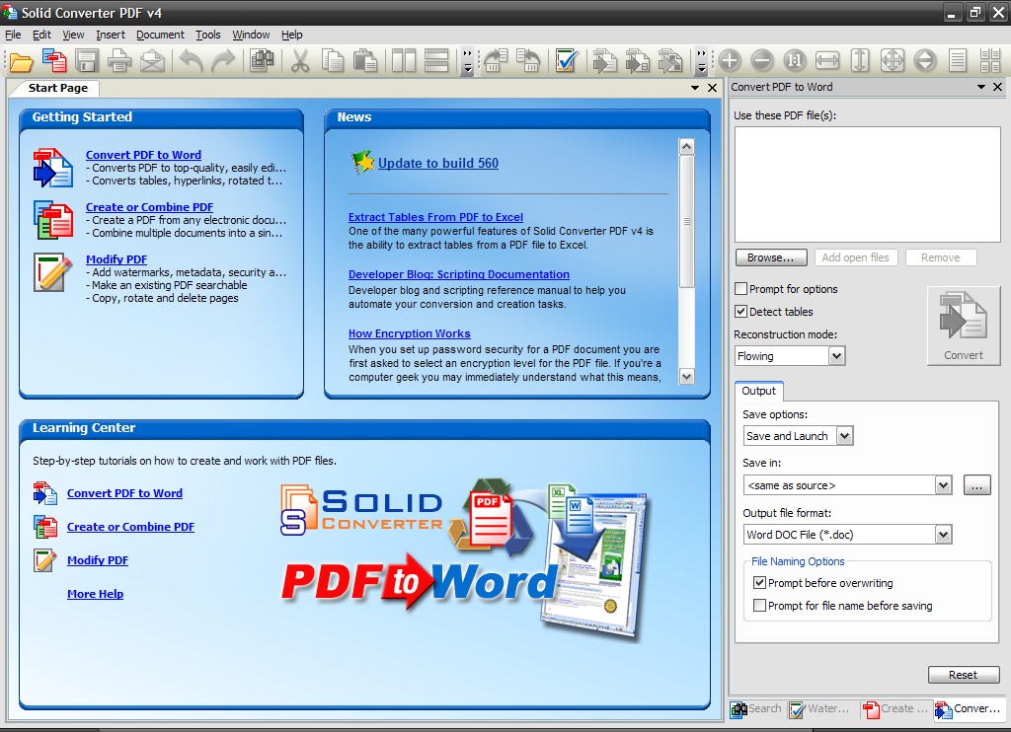Click the Browse... button
The image size is (1011, 732).
771,257
